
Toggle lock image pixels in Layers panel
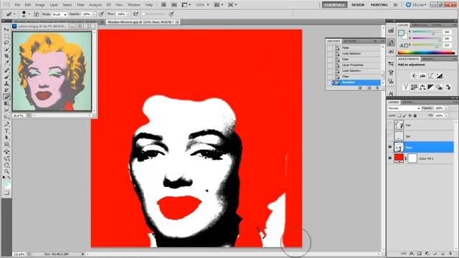404,116
